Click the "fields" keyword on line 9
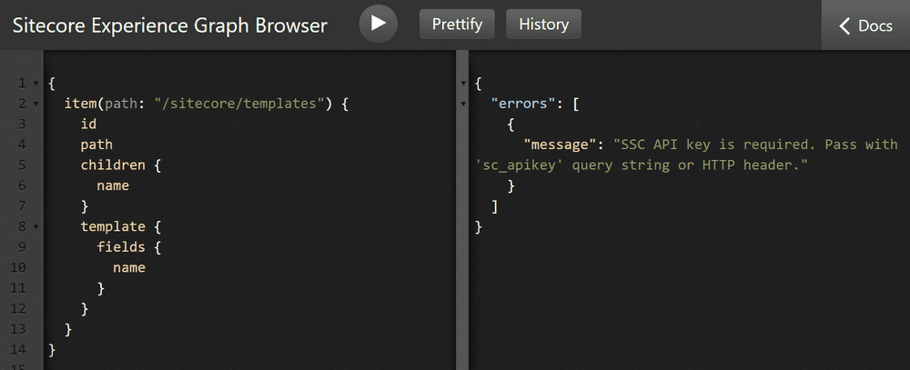This screenshot has height=370, width=910. 121,247
